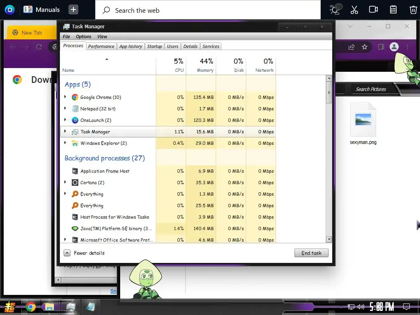Sort processes by Network column header

pyautogui.click(x=261, y=65)
